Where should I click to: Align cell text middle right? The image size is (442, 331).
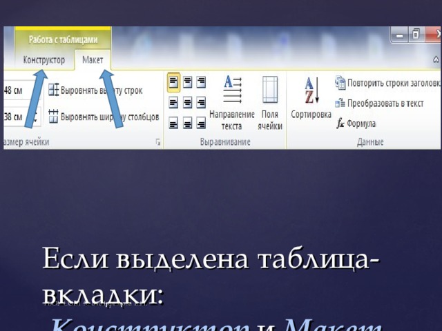point(201,103)
